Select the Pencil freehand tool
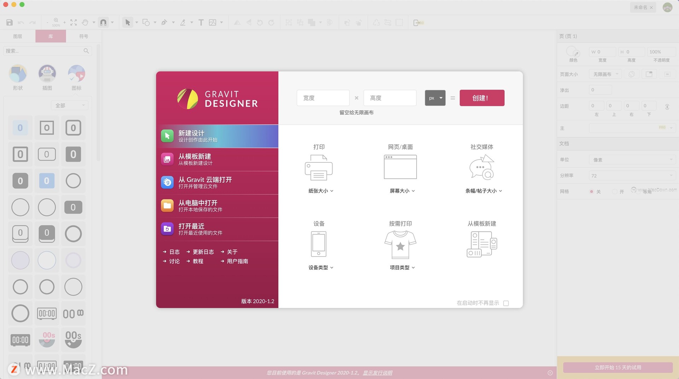Screen dimensions: 679x379 point(183,23)
